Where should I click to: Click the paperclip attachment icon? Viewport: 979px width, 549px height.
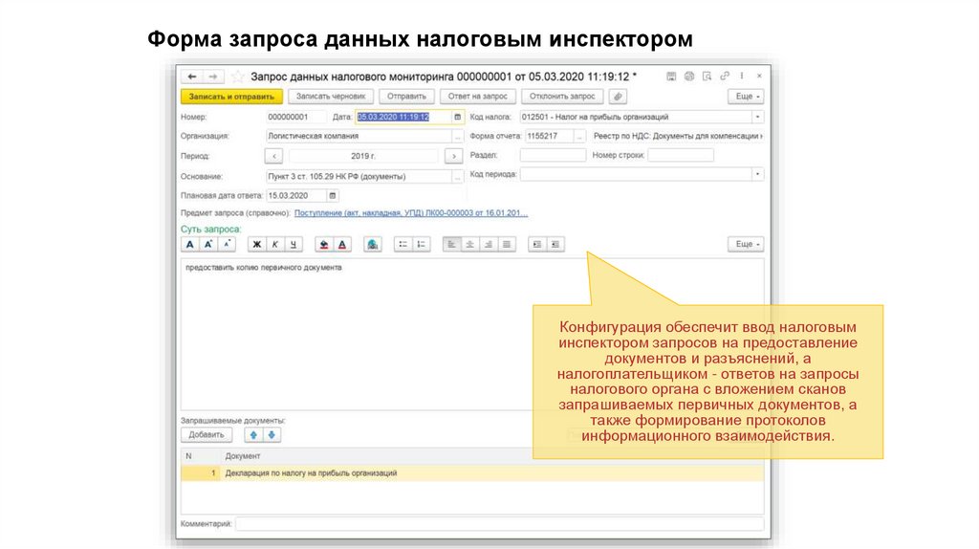(618, 97)
